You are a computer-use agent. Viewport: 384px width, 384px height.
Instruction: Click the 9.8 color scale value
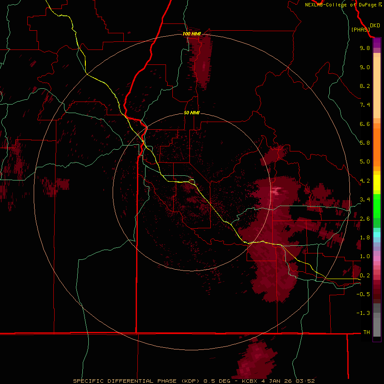coord(365,48)
